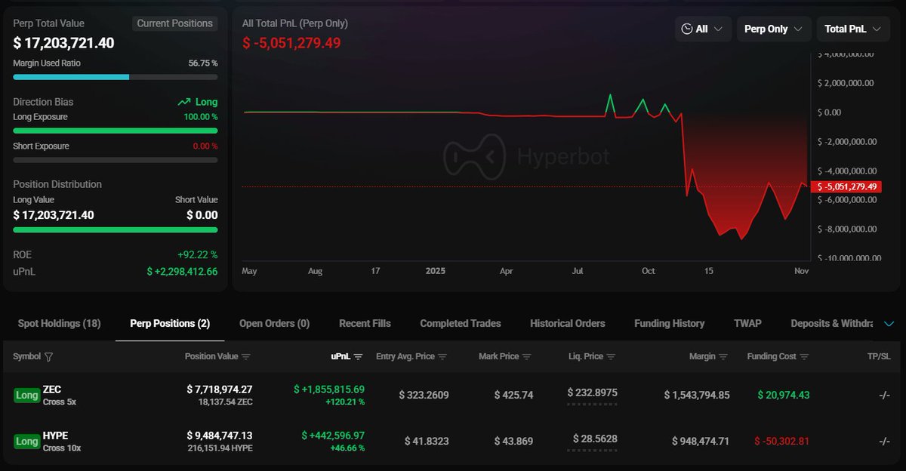Click the Long badge in the ZEC row

click(27, 395)
